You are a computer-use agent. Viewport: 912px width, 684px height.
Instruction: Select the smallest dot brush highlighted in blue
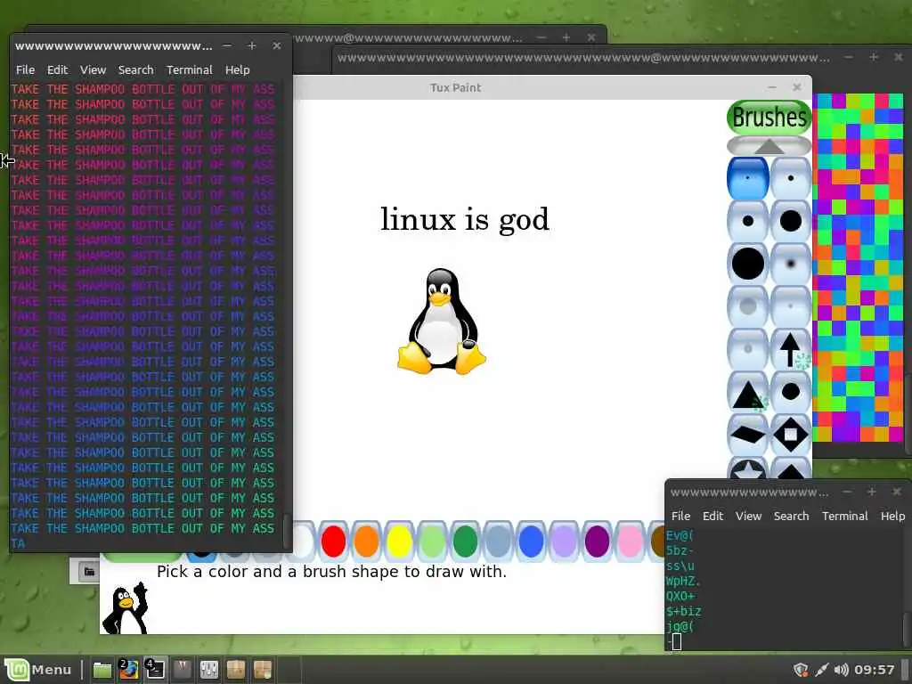[x=748, y=178]
